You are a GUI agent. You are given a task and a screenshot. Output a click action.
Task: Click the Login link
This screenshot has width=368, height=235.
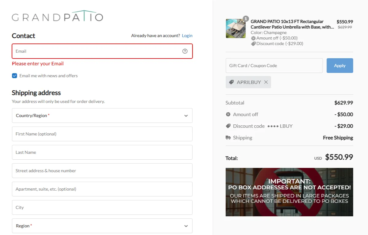click(187, 36)
